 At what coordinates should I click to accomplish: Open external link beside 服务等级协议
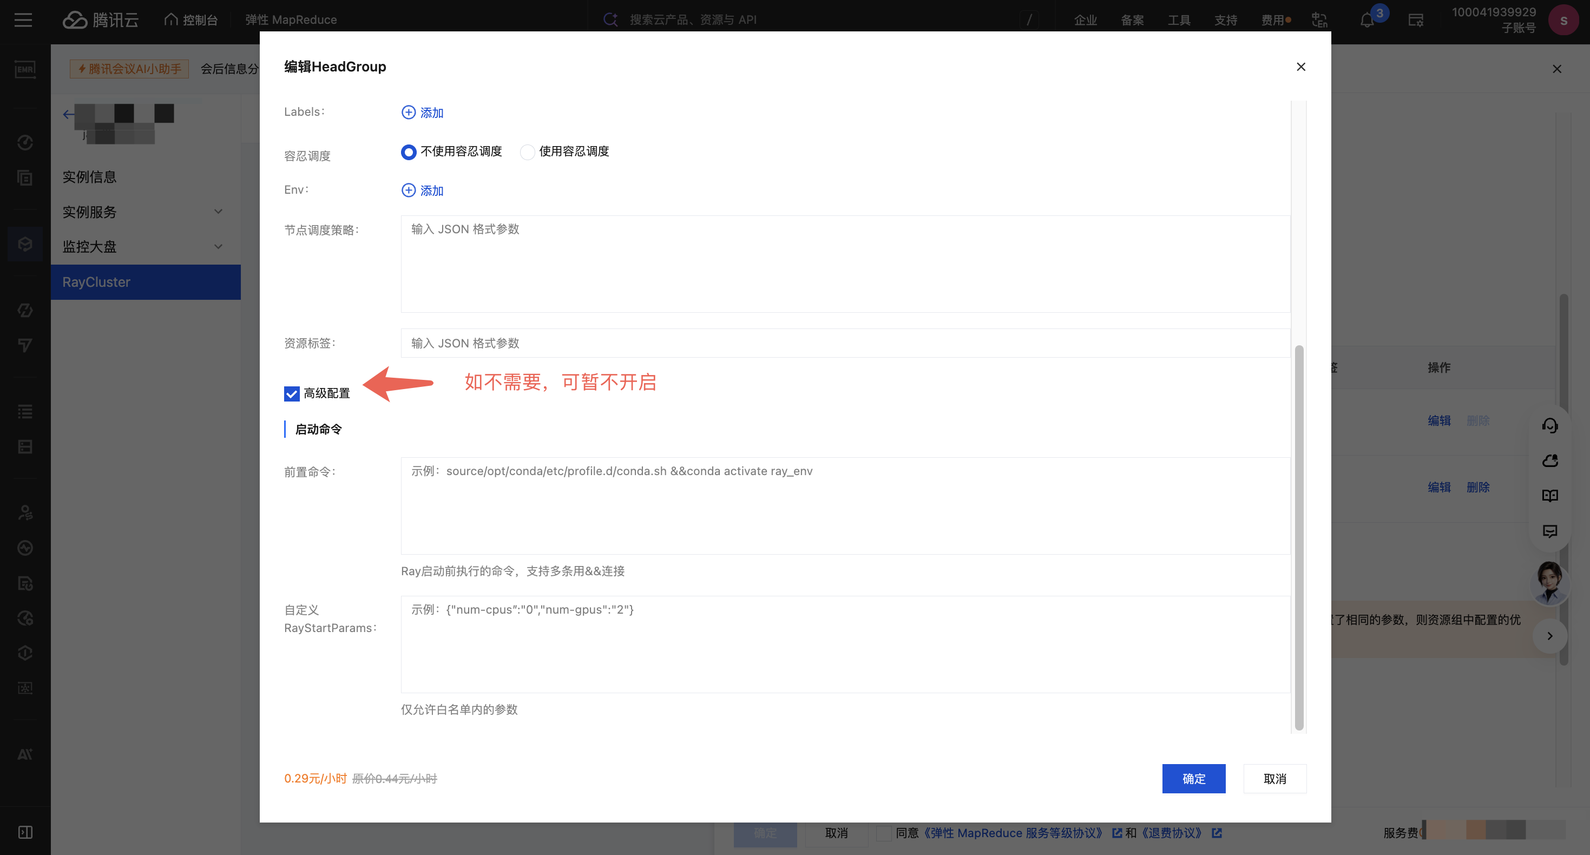[x=1116, y=833]
